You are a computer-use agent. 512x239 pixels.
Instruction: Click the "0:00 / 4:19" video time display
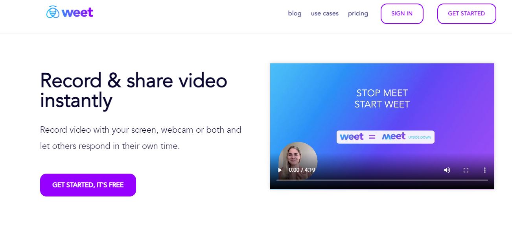point(302,170)
